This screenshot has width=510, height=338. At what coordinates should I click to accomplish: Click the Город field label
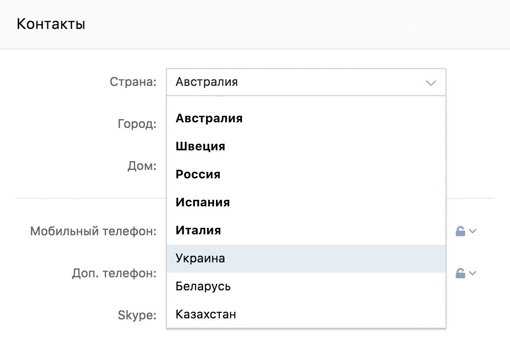tap(136, 124)
